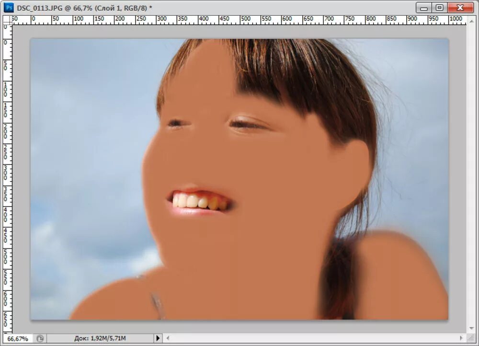Minimize the DSC_0113.JPG document window

click(x=424, y=8)
